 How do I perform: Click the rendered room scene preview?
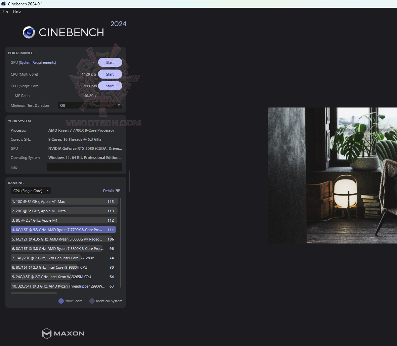tap(333, 175)
